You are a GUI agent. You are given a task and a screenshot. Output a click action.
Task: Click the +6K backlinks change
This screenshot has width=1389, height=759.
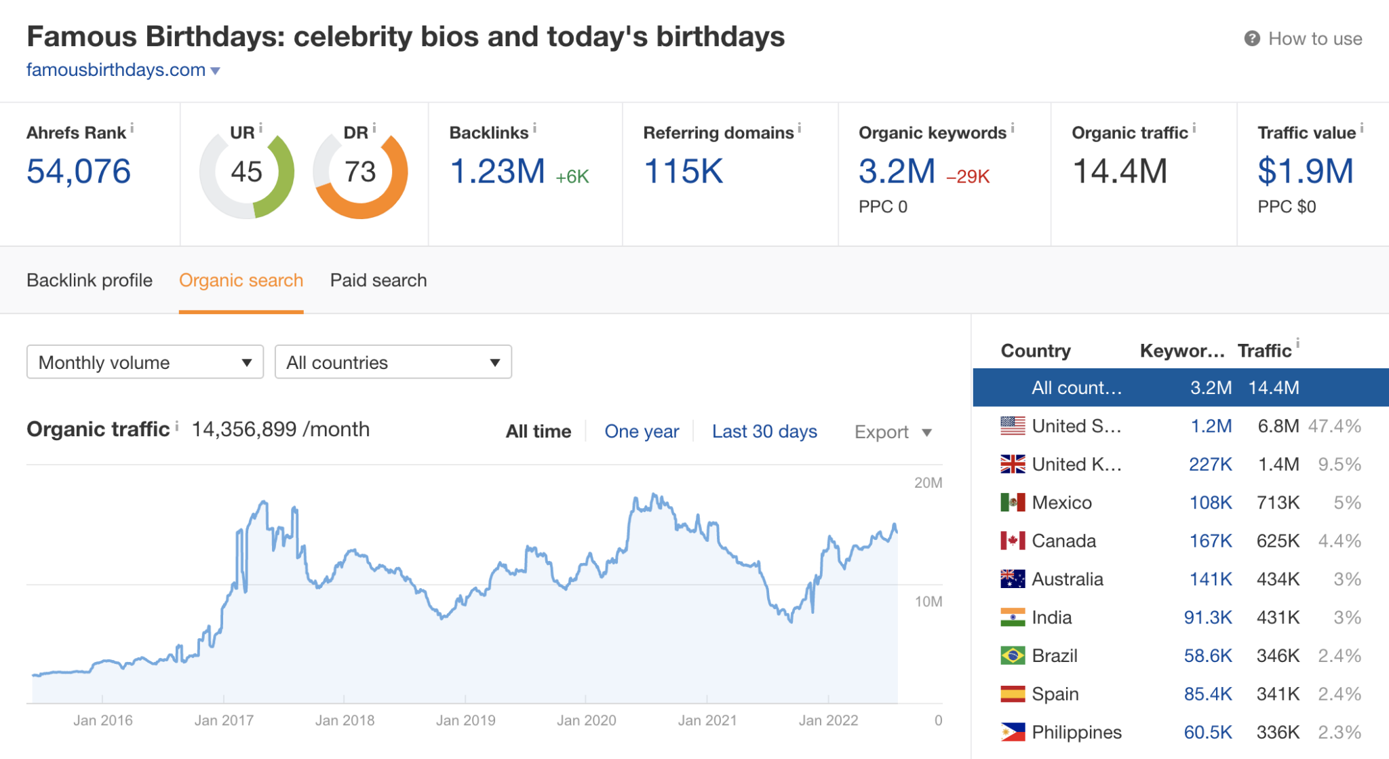(x=572, y=176)
